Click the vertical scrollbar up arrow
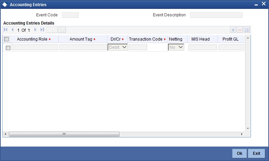 (x=248, y=38)
